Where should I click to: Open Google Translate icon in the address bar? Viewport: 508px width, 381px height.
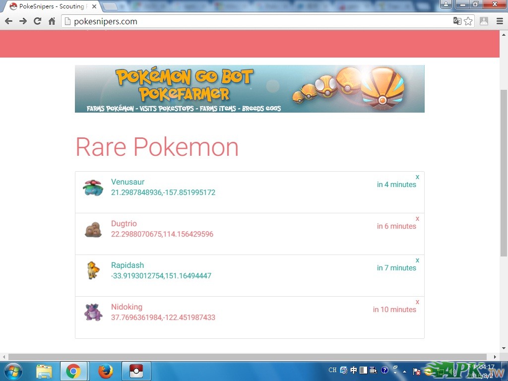click(x=457, y=21)
